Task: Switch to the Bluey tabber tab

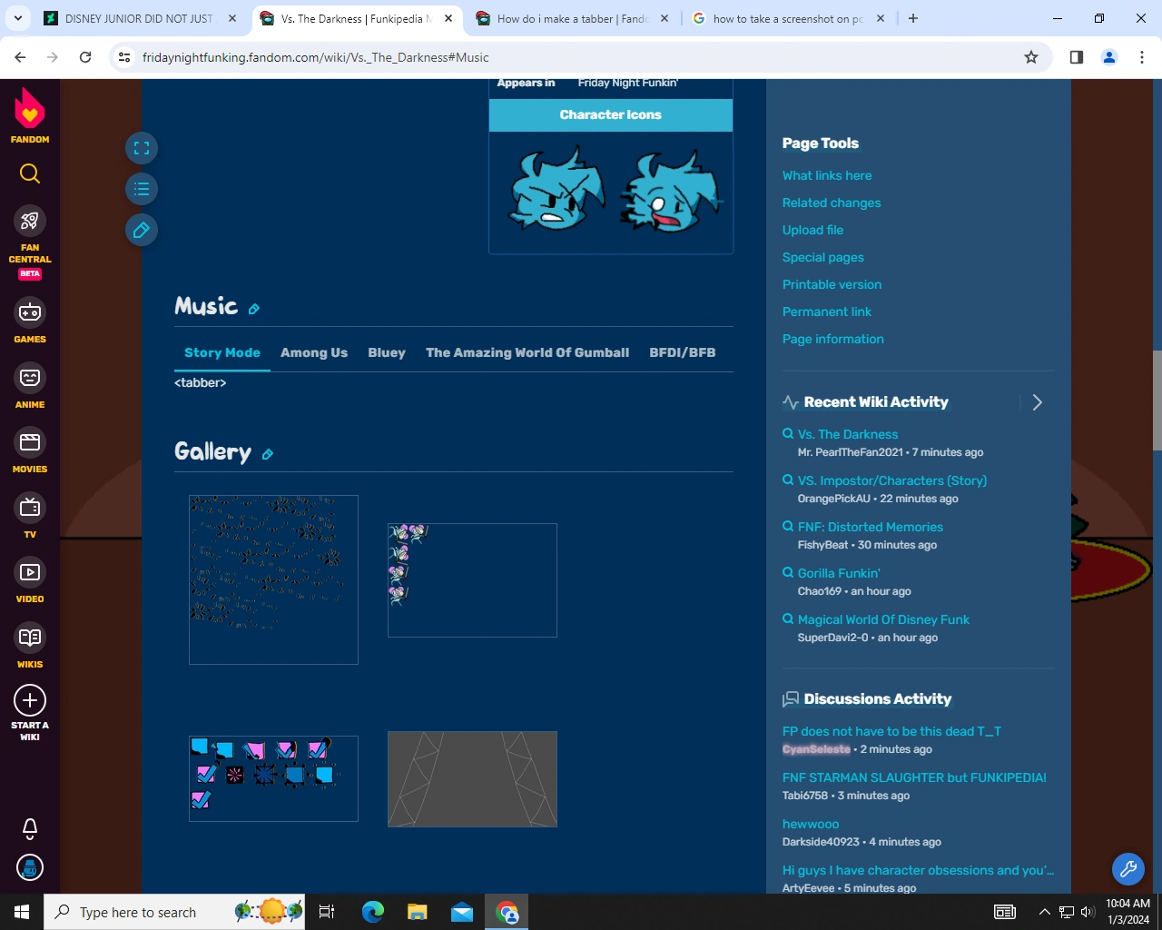Action: click(387, 352)
